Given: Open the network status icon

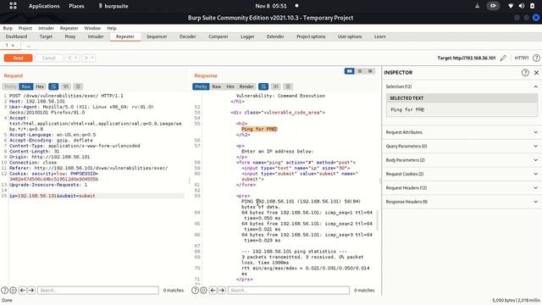Looking at the screenshot, I should (511, 6).
